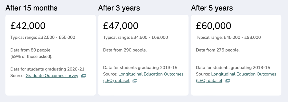Select the After 3 years heading
288x102 pixels.
point(119,8)
